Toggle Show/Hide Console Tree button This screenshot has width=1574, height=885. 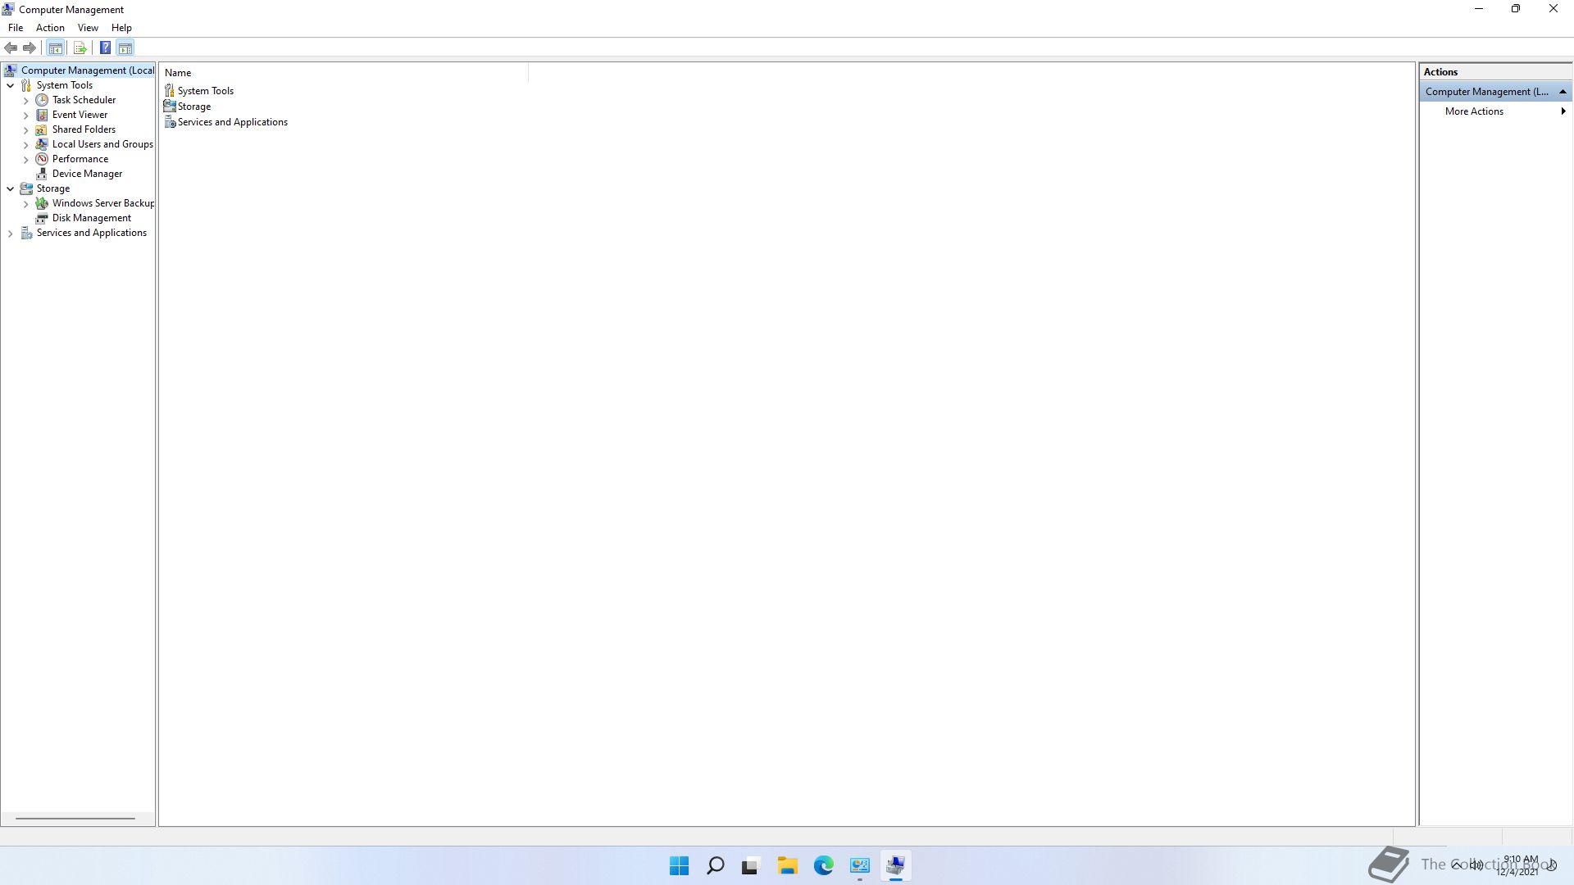(x=55, y=48)
